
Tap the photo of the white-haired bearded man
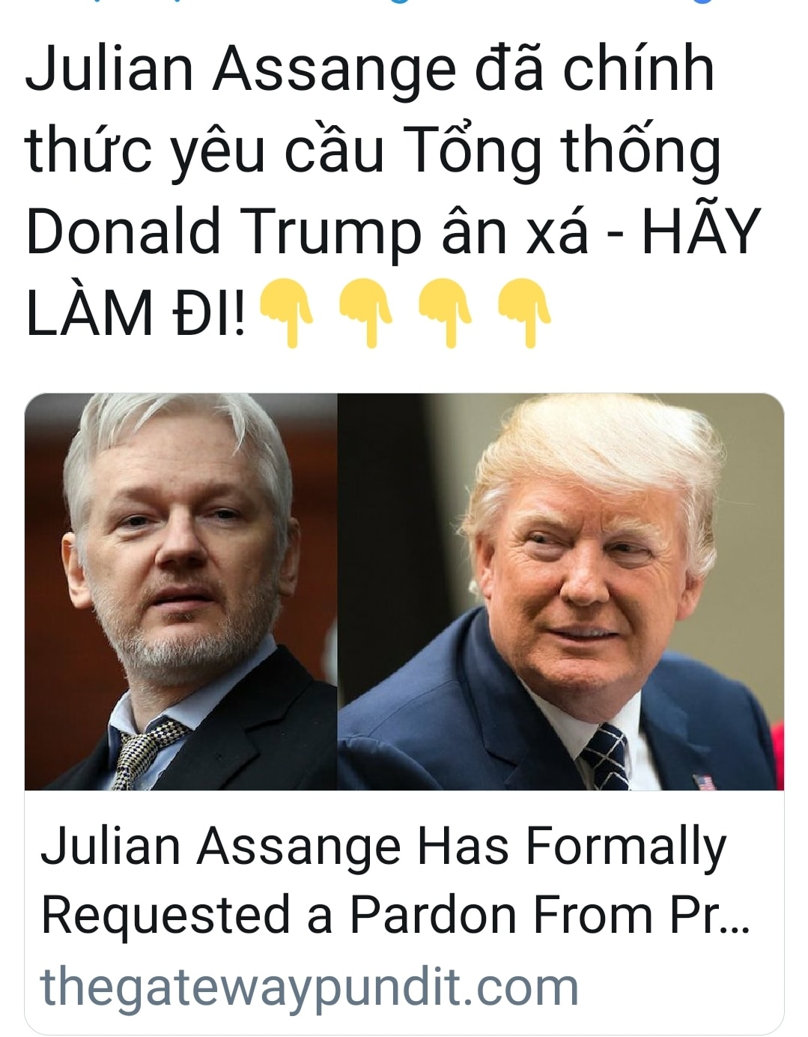[180, 592]
